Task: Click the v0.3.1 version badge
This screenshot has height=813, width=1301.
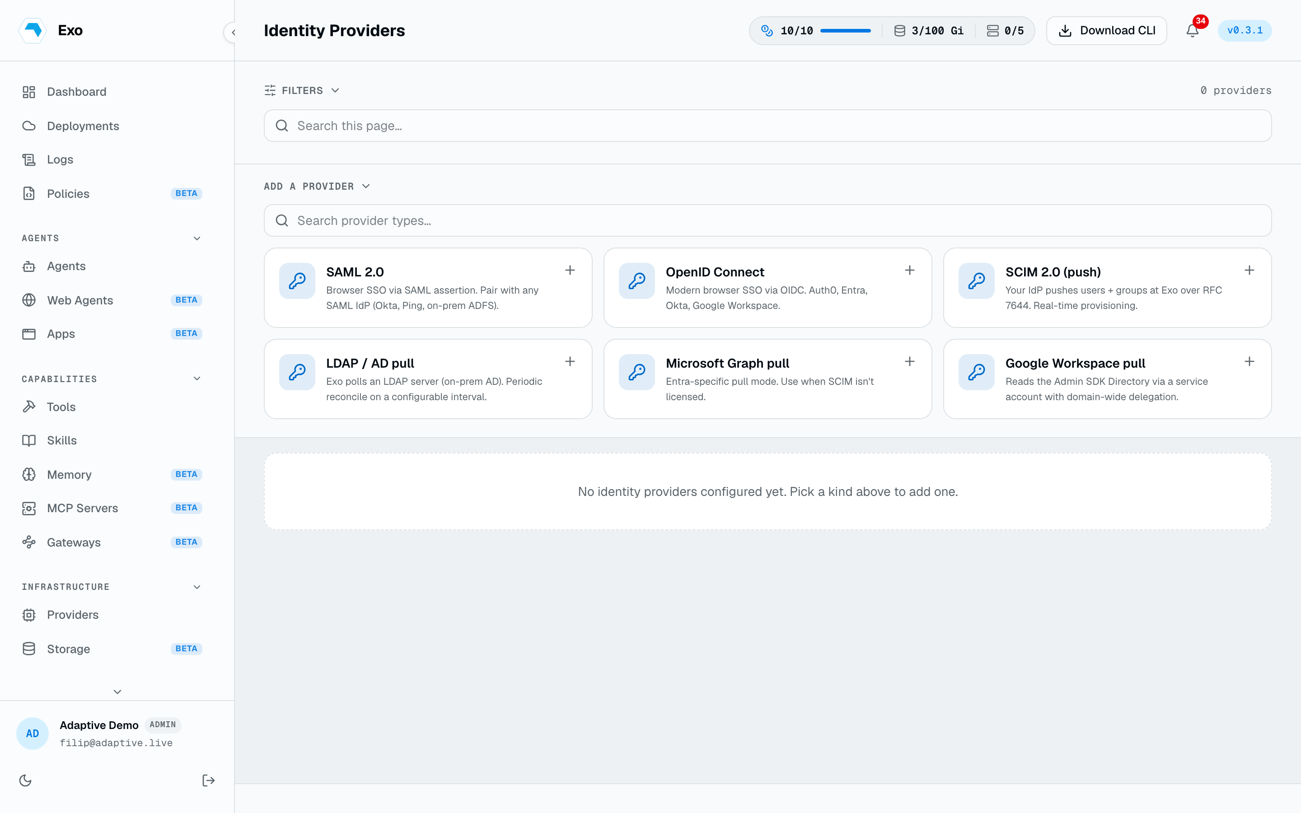Action: pos(1245,31)
